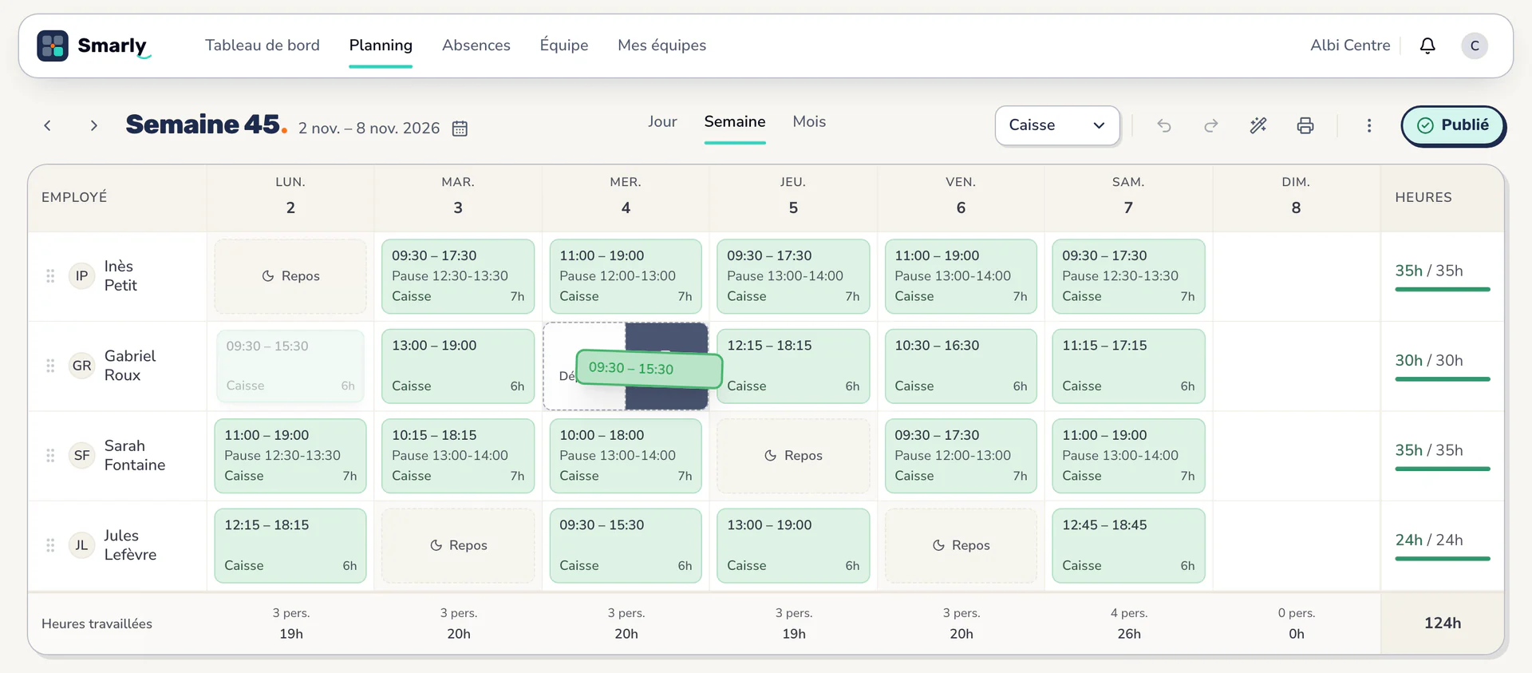The image size is (1532, 673).
Task: Click the JL avatar of Jules Lefèvre
Action: click(81, 545)
